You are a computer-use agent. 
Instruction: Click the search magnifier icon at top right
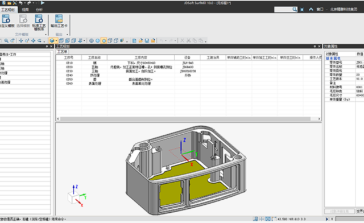coord(295,9)
